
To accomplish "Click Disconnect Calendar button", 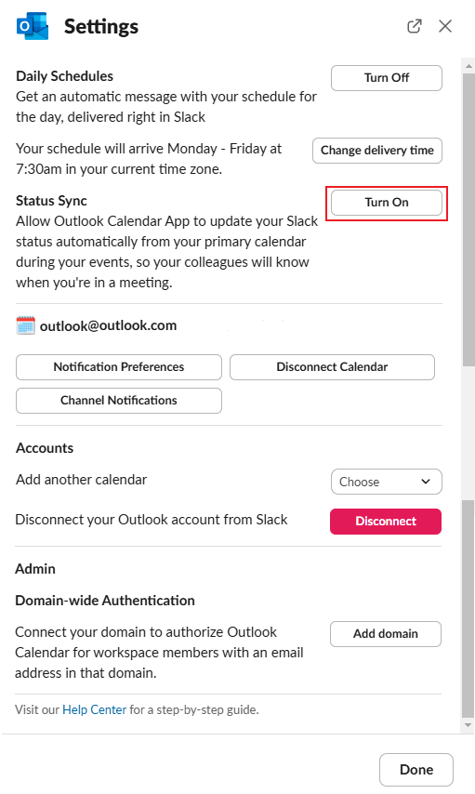I will click(x=332, y=367).
